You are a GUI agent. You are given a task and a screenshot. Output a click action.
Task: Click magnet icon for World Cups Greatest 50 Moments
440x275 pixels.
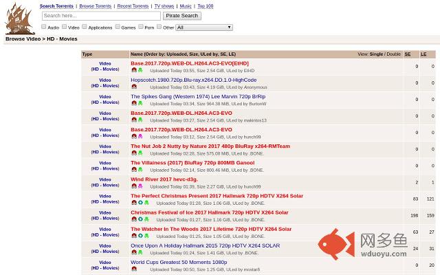[134, 269]
